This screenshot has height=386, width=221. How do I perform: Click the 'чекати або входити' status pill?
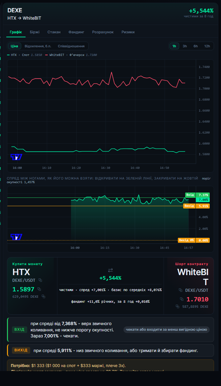tap(167, 329)
